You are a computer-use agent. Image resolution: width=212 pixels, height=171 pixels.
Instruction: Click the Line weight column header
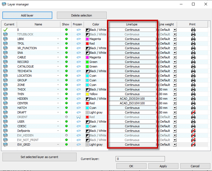coord(167,24)
